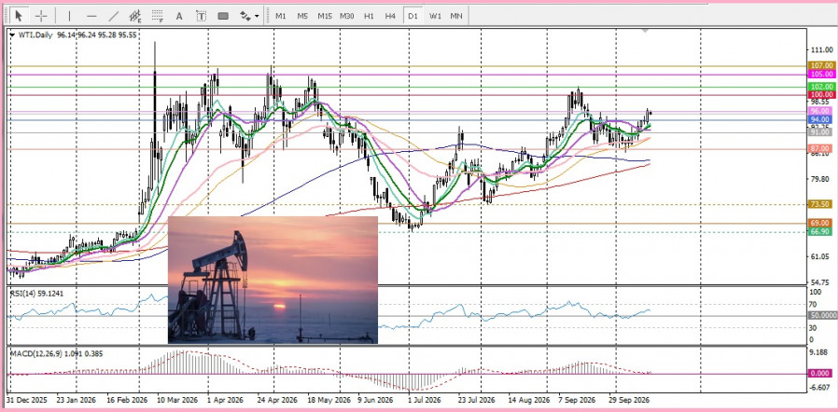Switch chart to H4 timeframe
Screen dimensions: 840x412
tap(390, 16)
